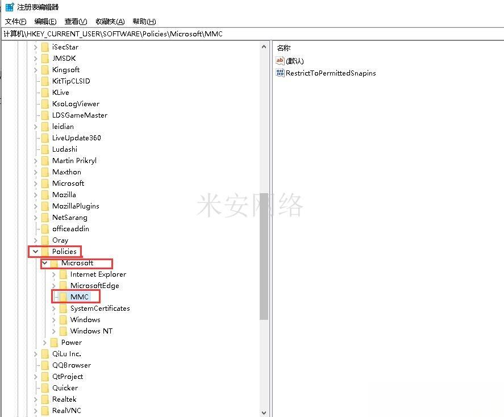
Task: Select the KsoLogViewer folder icon
Action: coord(45,104)
